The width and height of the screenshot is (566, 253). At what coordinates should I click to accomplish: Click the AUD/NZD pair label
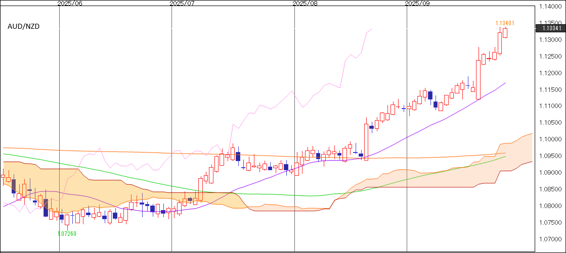(23, 26)
